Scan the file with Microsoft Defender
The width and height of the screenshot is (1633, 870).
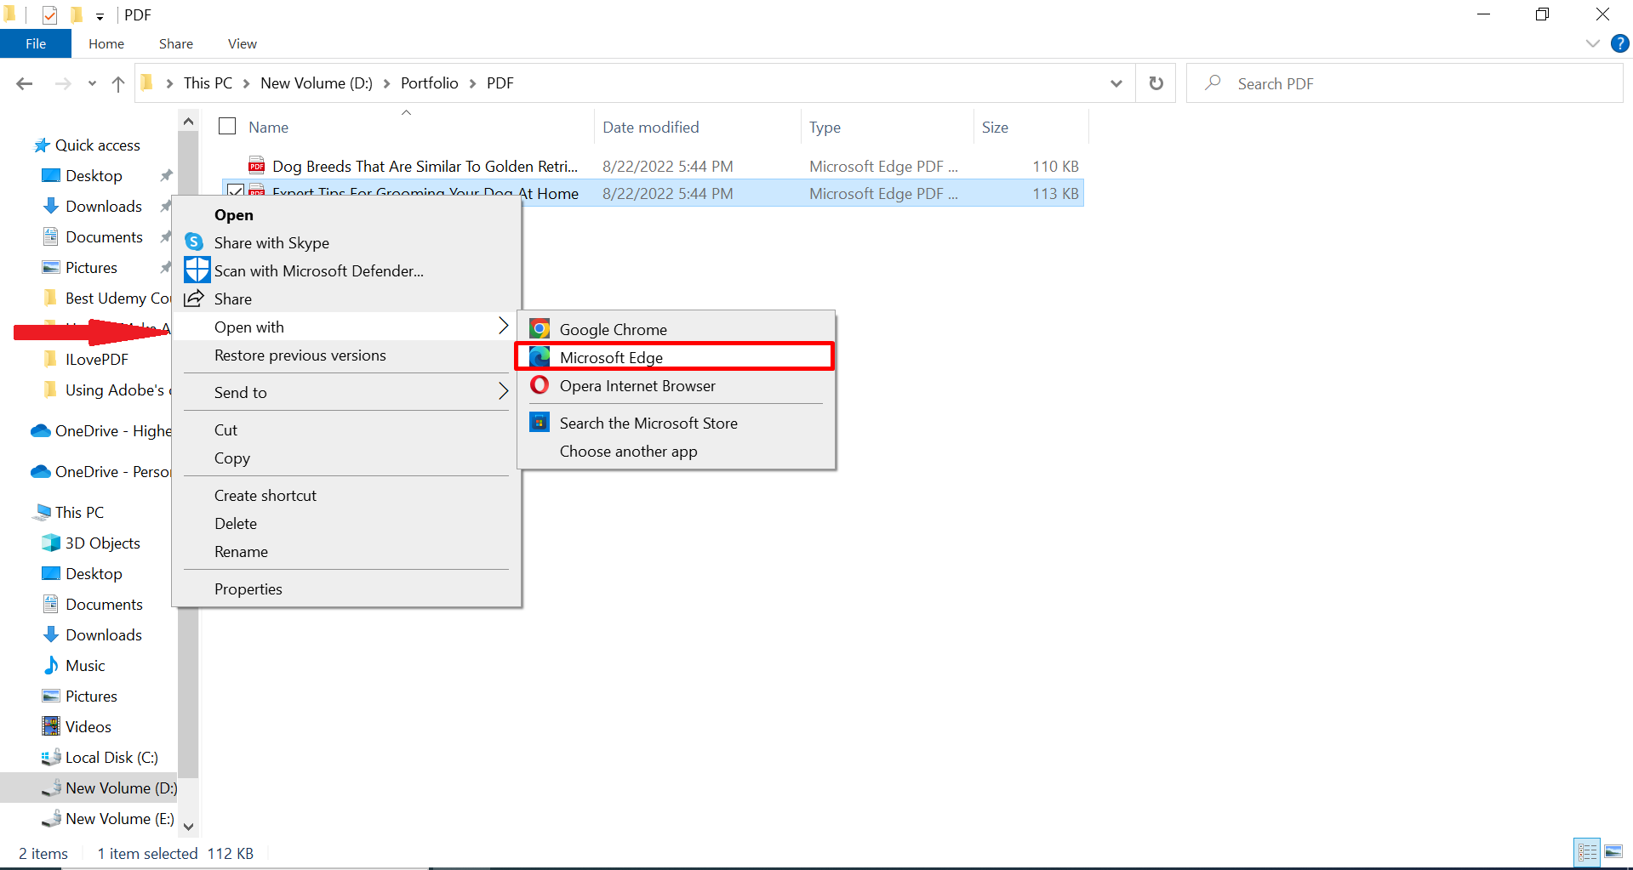click(x=318, y=270)
